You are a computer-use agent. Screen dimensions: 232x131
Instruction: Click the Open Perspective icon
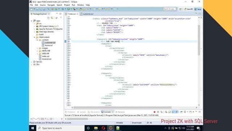point(181,9)
